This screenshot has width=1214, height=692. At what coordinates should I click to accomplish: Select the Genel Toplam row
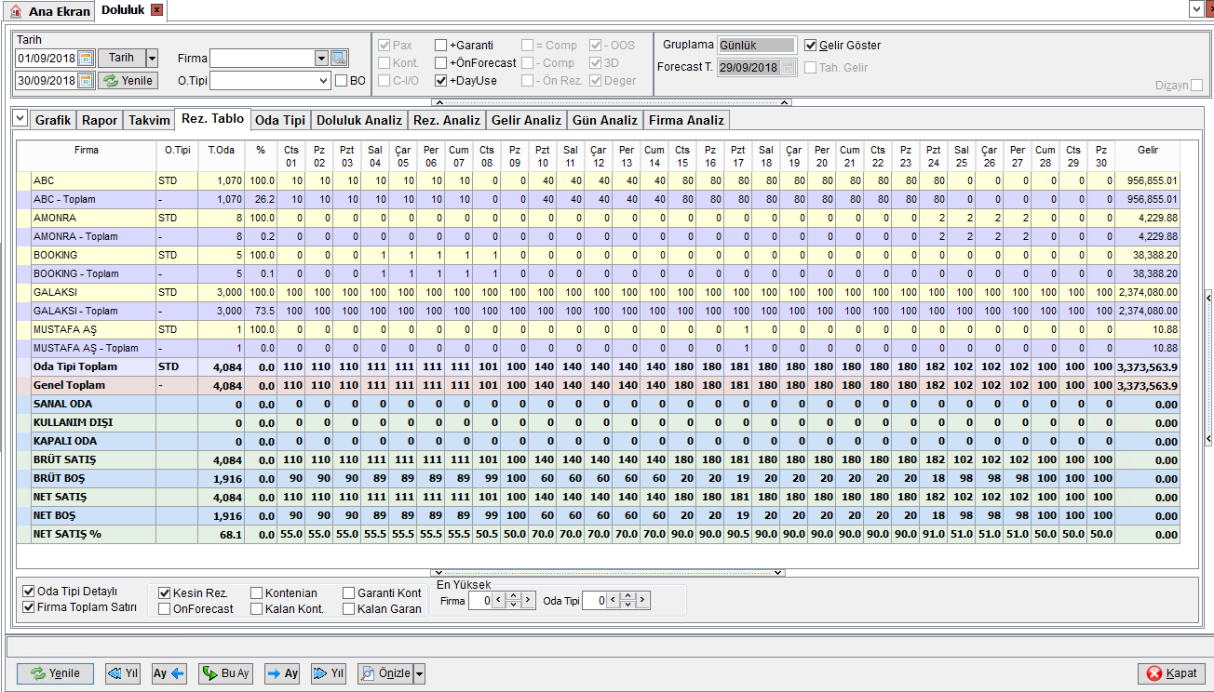pos(598,385)
